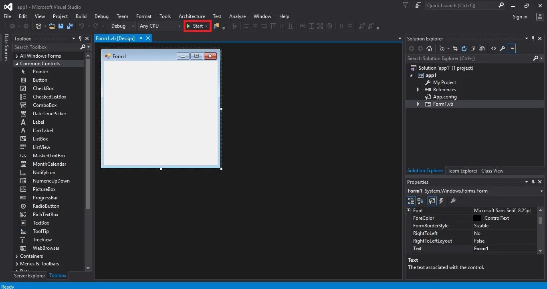Click the ForeColor black color swatch
The width and height of the screenshot is (547, 289).
tap(477, 218)
